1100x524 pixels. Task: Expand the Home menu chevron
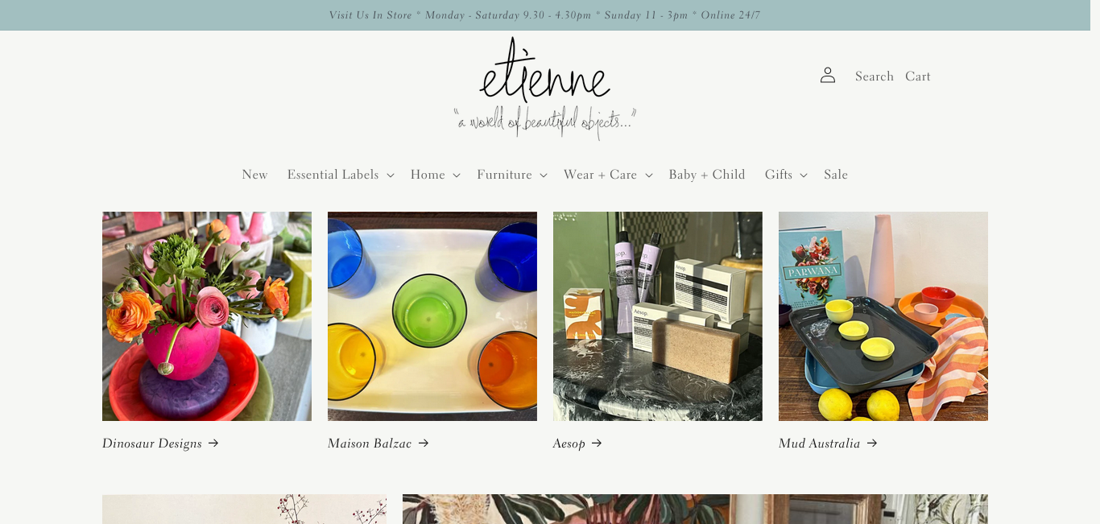click(457, 175)
